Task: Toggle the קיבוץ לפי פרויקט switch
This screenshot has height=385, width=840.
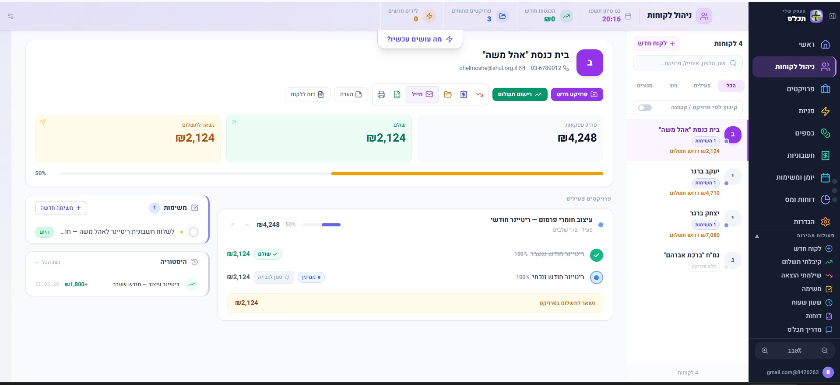Action: 645,108
